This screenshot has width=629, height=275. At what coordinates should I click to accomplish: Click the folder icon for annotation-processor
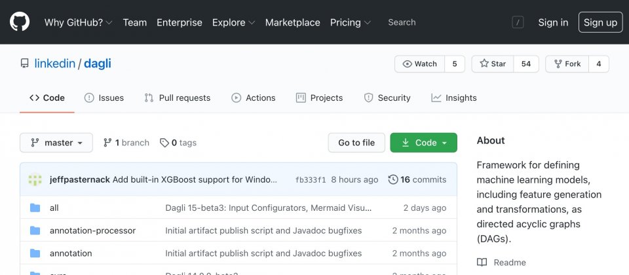[35, 230]
